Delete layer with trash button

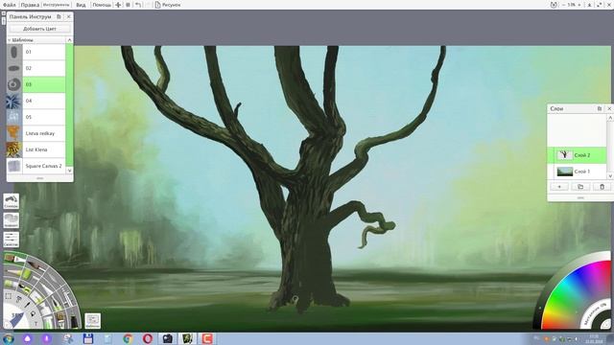coord(602,187)
